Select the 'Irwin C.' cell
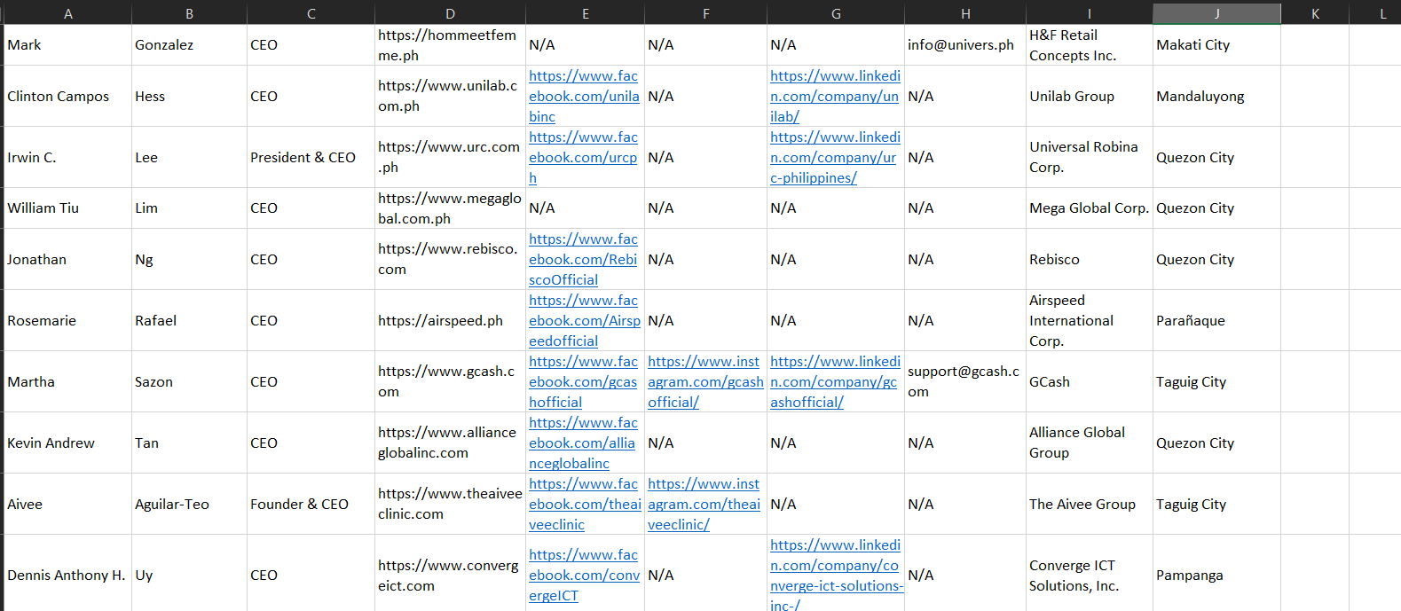Image resolution: width=1401 pixels, height=611 pixels. (68, 157)
